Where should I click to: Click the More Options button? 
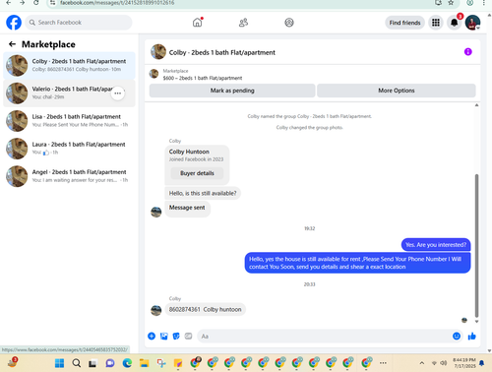[x=397, y=91]
